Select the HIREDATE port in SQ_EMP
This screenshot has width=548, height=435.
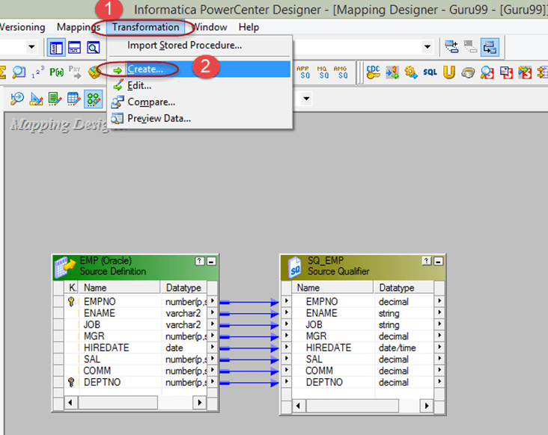pyautogui.click(x=363, y=348)
